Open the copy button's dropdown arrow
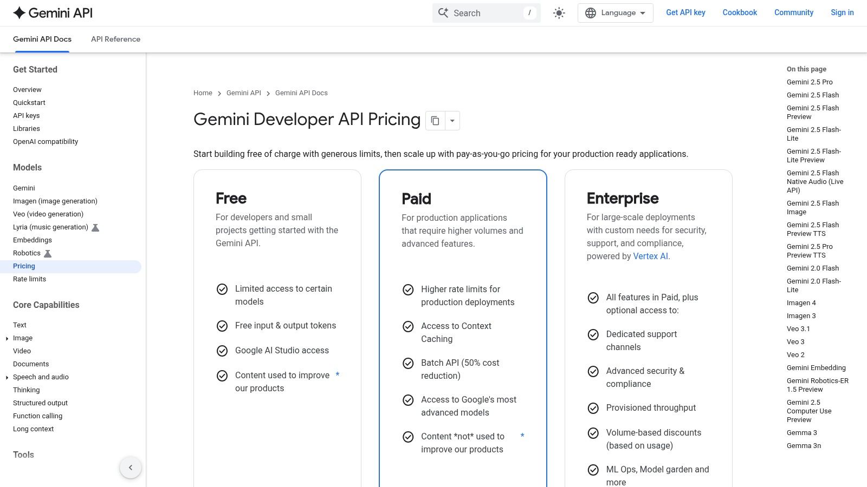This screenshot has width=867, height=487. (452, 120)
